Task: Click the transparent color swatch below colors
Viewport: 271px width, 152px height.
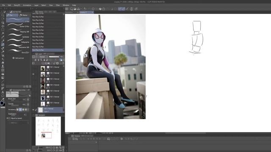Action: 3,107
